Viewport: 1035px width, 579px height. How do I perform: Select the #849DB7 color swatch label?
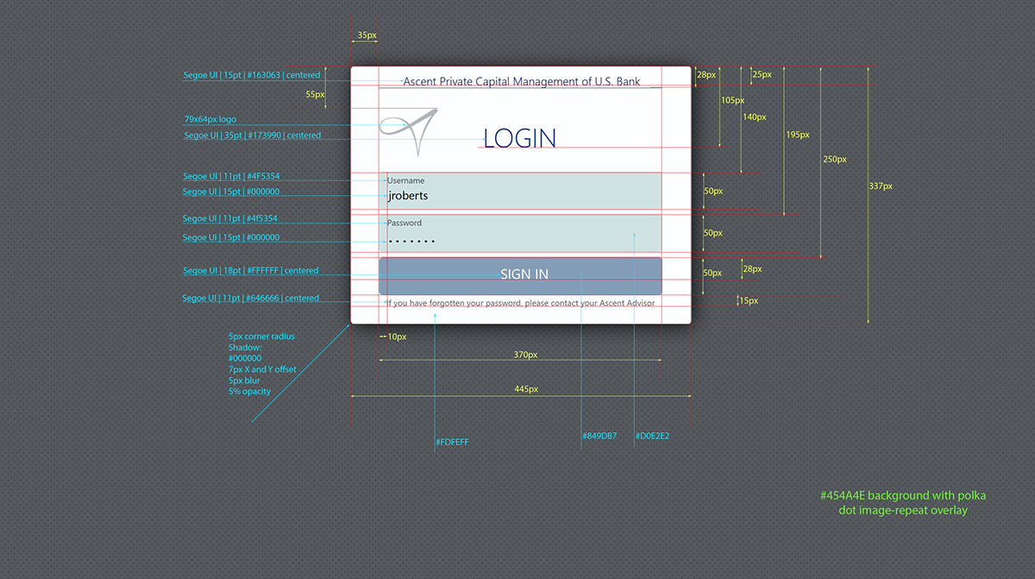click(600, 436)
